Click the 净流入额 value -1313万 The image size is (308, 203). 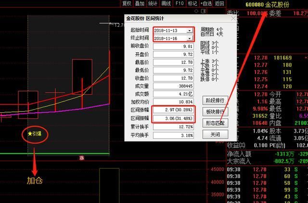[x=284, y=154]
